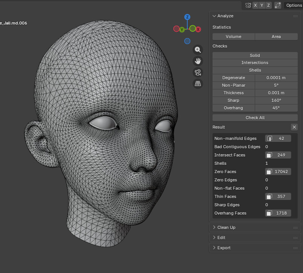Select the 357 Thin Faces
This screenshot has width=303, height=273.
click(x=278, y=196)
